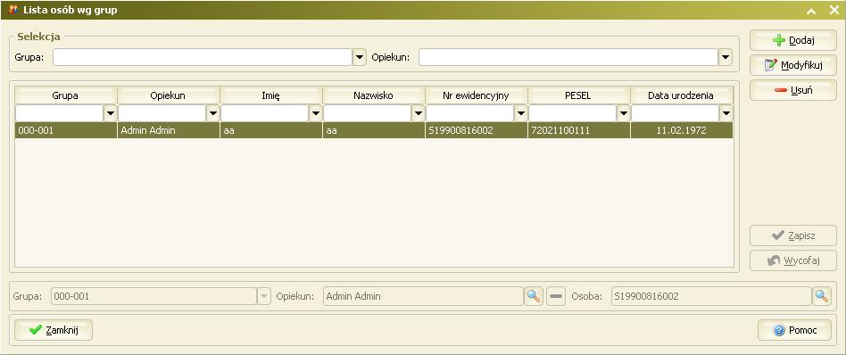Open filter dropdown under Opiekun column
Viewport: 846px width, 355px height.
213,113
